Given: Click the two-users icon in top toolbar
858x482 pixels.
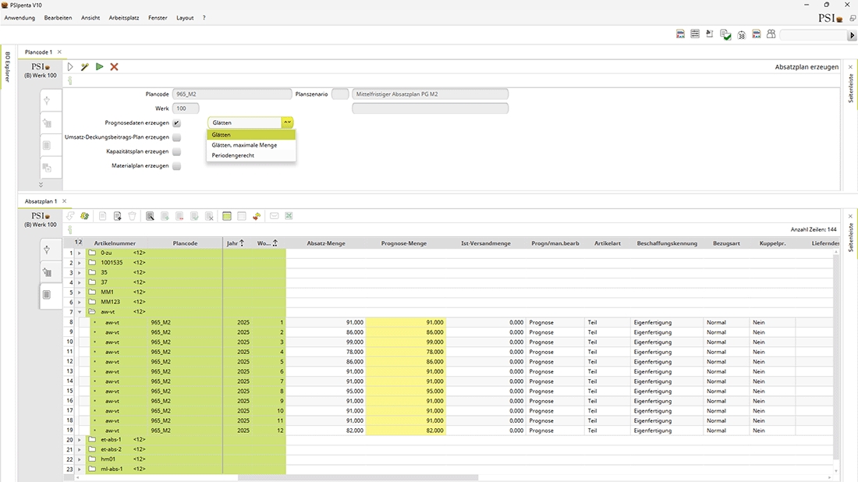Looking at the screenshot, I should (771, 34).
